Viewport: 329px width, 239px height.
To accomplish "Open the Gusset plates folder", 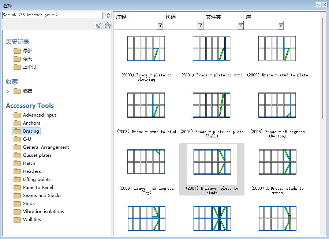I will tap(33, 155).
